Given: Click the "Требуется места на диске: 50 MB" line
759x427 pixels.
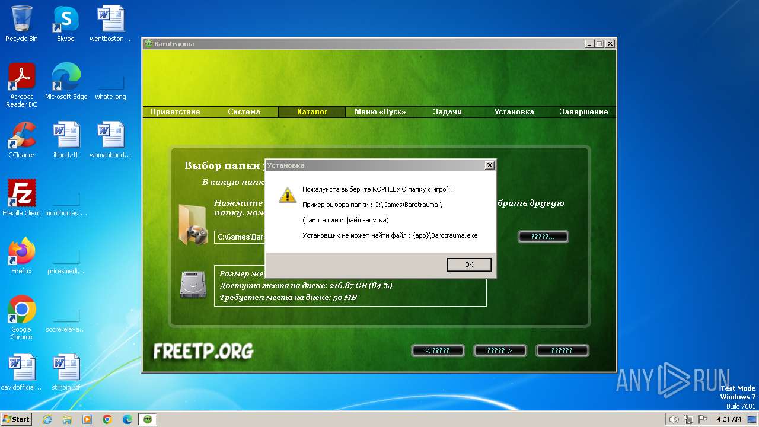Looking at the screenshot, I should point(288,298).
